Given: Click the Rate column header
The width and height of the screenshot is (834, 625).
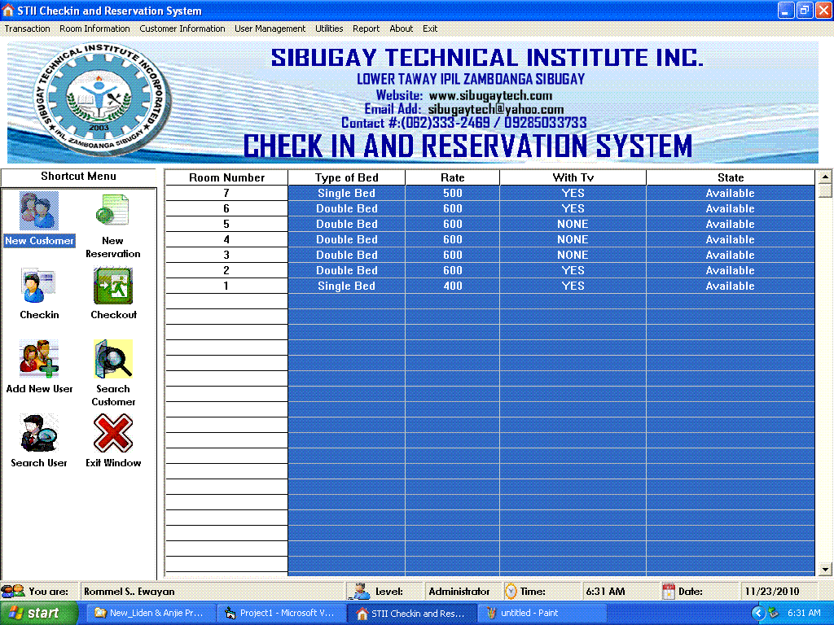Looking at the screenshot, I should [453, 177].
